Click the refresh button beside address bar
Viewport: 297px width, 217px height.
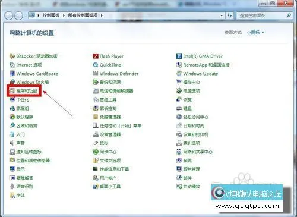229,15
